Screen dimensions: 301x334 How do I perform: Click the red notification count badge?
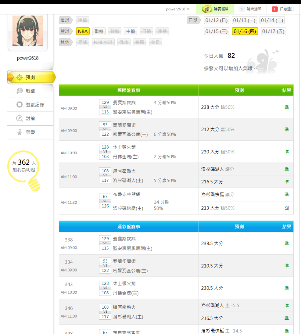tap(274, 9)
